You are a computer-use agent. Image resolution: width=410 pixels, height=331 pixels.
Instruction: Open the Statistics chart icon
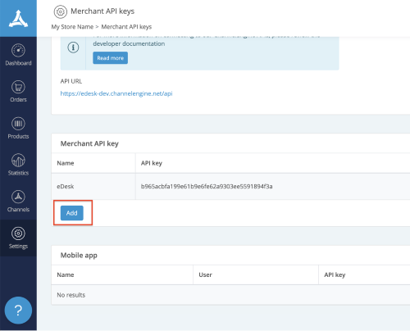pos(18,160)
